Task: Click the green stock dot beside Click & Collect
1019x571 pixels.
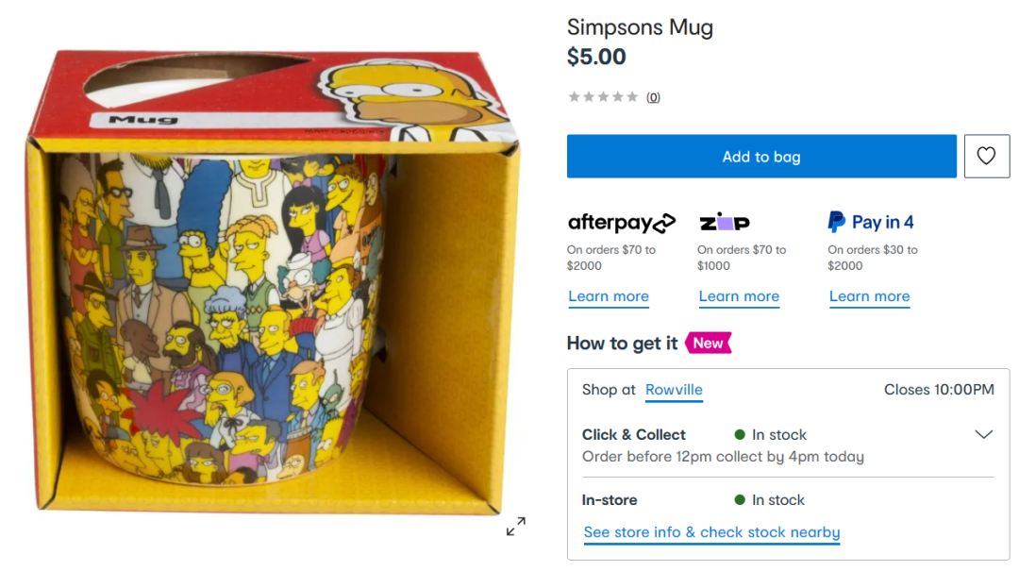Action: [x=740, y=434]
